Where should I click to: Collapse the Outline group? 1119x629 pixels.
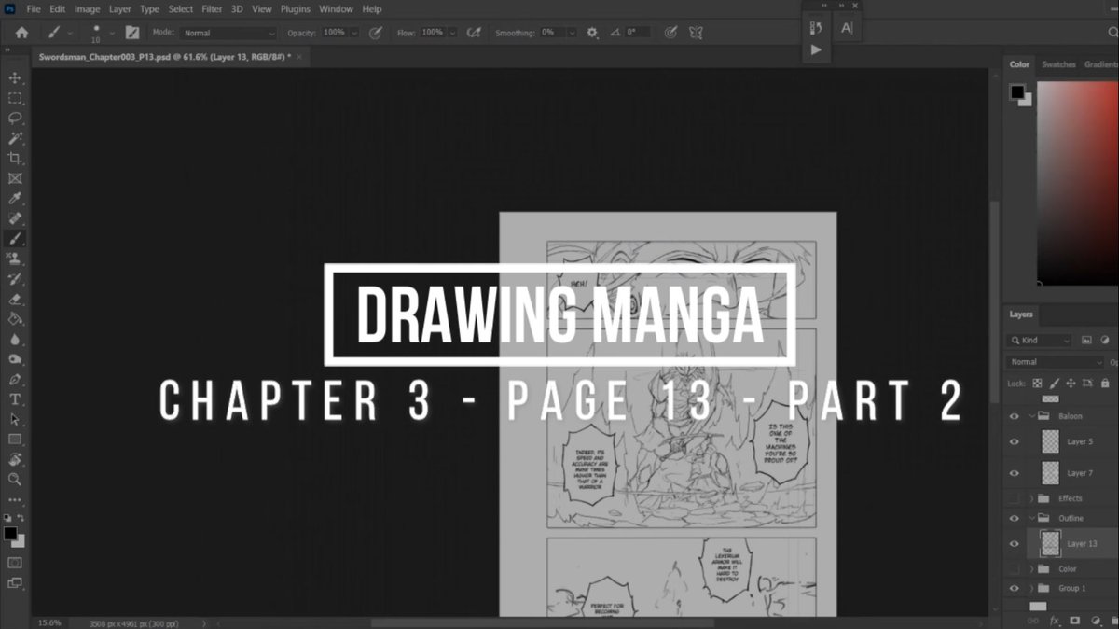(x=1032, y=518)
